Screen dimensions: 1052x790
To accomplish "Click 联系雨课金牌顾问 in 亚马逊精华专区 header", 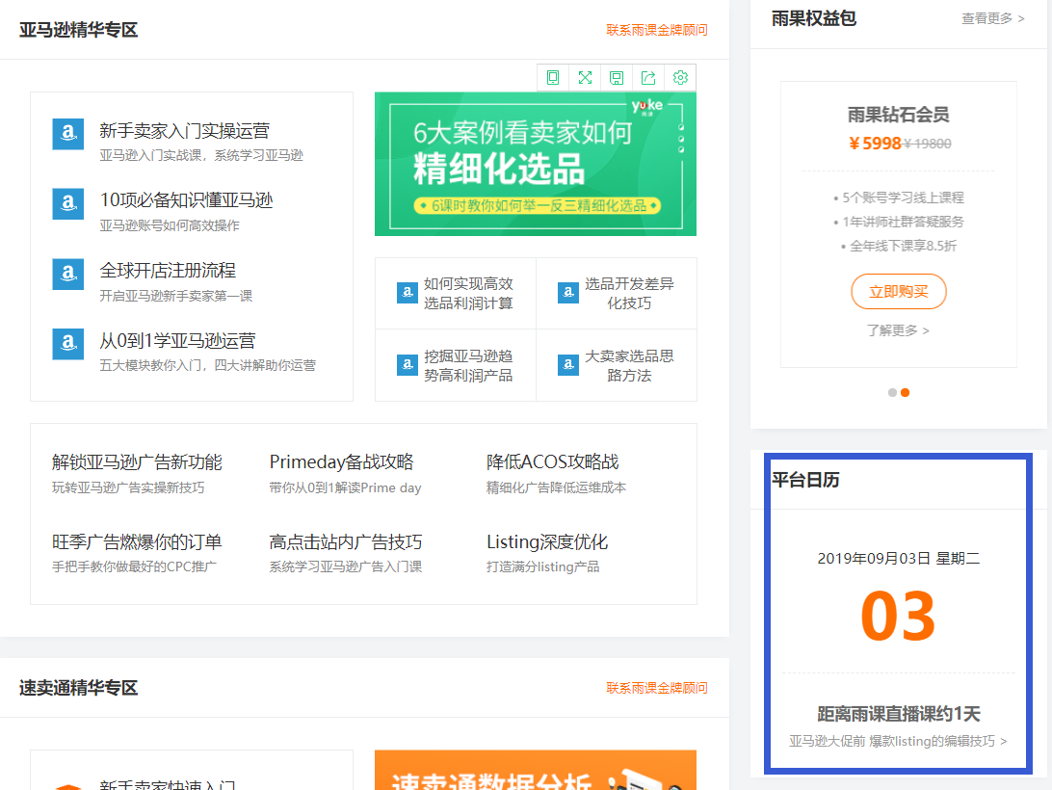I will pyautogui.click(x=657, y=30).
